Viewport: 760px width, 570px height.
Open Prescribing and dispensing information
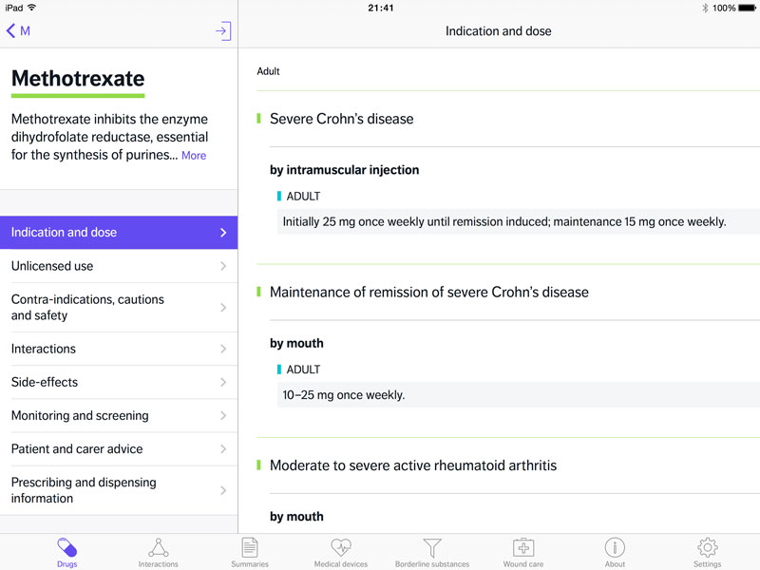(x=119, y=490)
